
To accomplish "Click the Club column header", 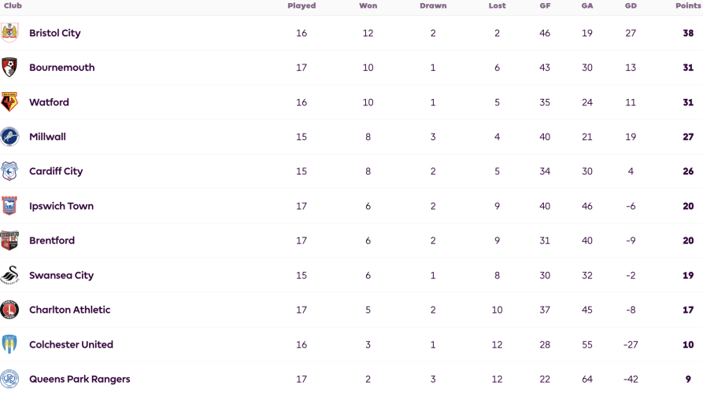I will (x=13, y=6).
